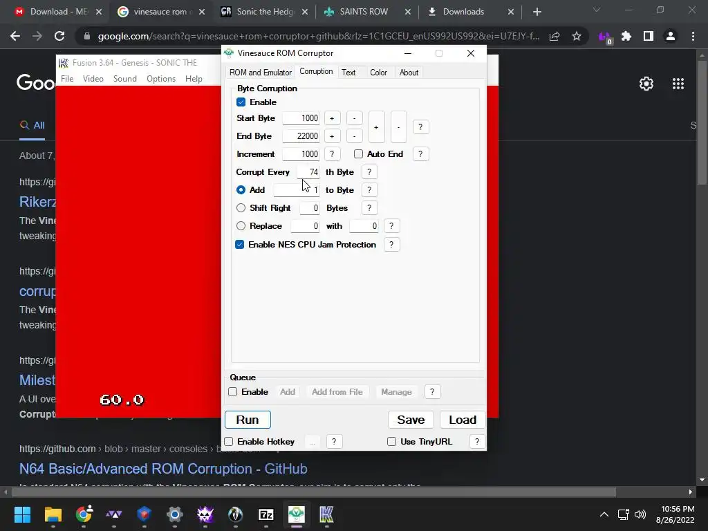This screenshot has width=708, height=531.
Task: Open the About tab in Corruptor
Action: [409, 72]
